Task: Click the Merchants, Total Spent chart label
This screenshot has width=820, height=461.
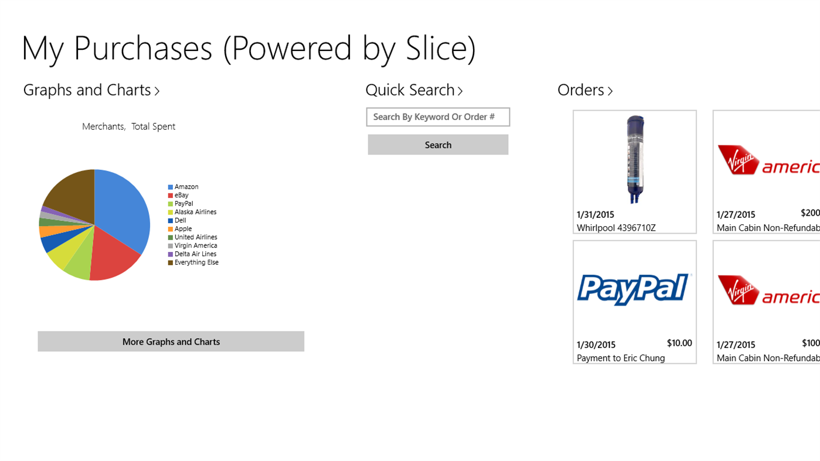Action: pyautogui.click(x=128, y=126)
